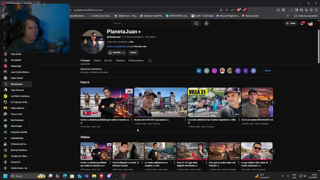Show y 2 vínculos más links
Viewport: 320px width, 180px height.
point(138,46)
